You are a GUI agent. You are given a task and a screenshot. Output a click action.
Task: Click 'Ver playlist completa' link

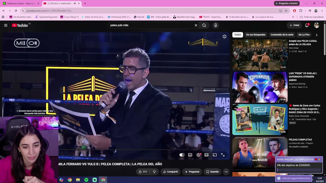click(298, 147)
